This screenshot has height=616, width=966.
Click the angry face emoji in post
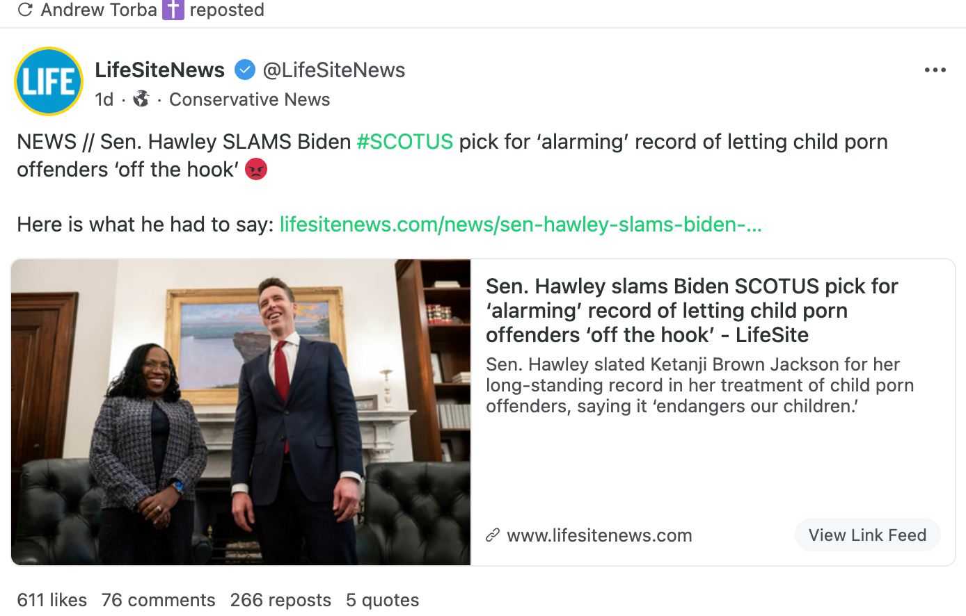[x=256, y=169]
